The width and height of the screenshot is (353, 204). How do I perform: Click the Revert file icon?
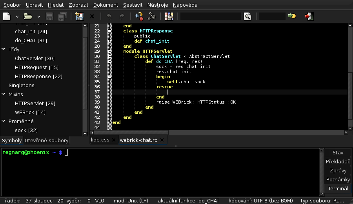79,16
